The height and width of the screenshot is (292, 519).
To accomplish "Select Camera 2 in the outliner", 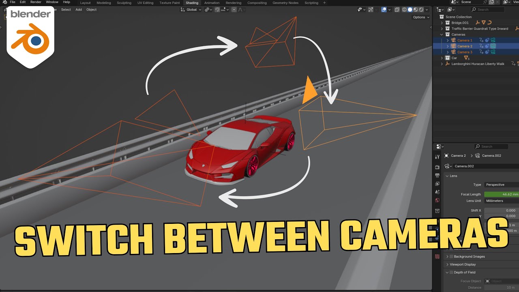I will pyautogui.click(x=465, y=46).
